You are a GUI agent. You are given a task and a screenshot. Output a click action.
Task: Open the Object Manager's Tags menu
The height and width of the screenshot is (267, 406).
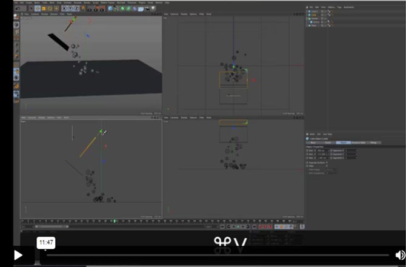click(x=339, y=7)
